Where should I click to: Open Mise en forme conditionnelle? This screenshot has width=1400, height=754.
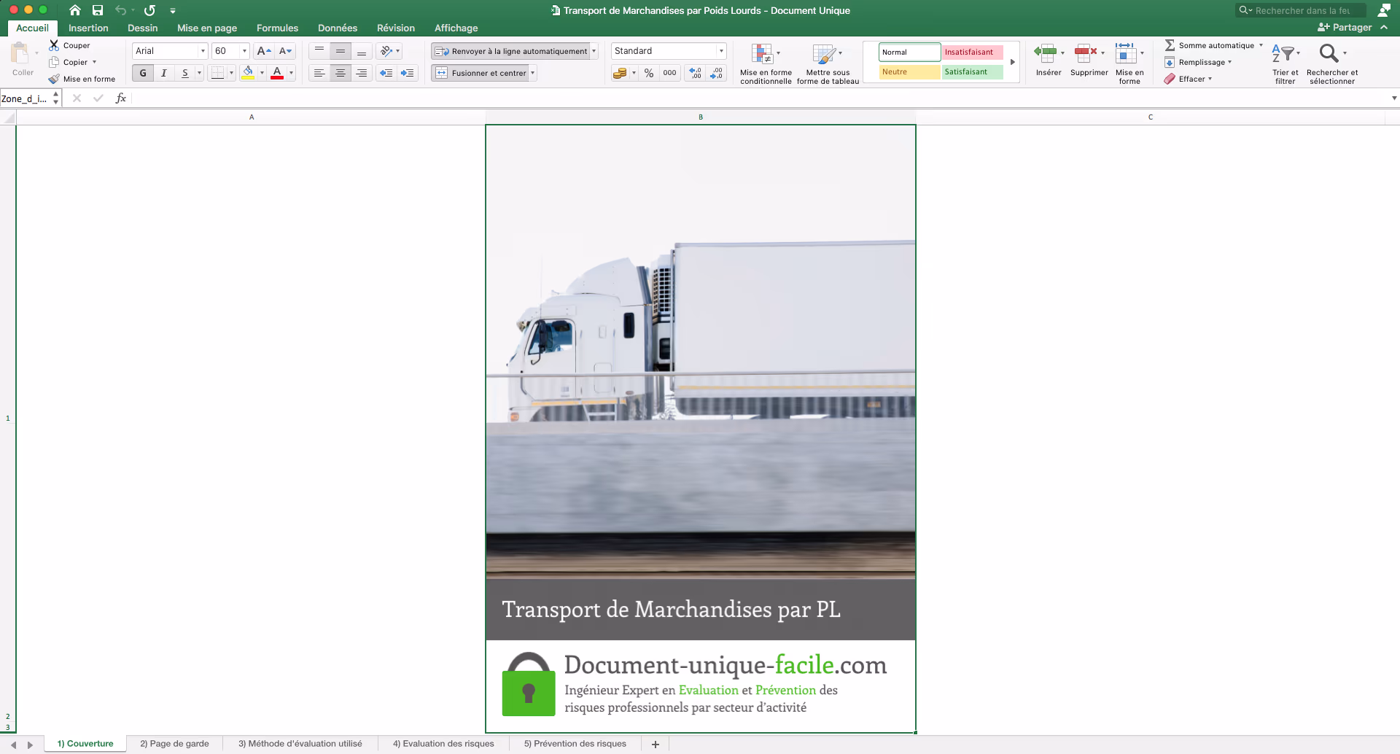pyautogui.click(x=766, y=63)
